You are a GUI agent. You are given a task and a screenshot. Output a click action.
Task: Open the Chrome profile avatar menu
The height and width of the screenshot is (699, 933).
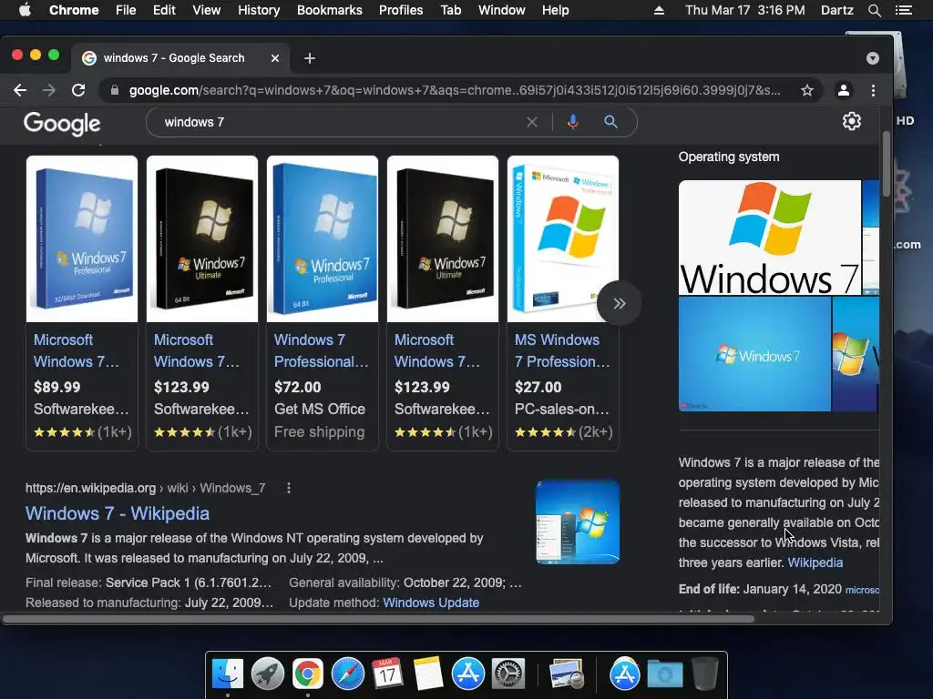(x=843, y=90)
